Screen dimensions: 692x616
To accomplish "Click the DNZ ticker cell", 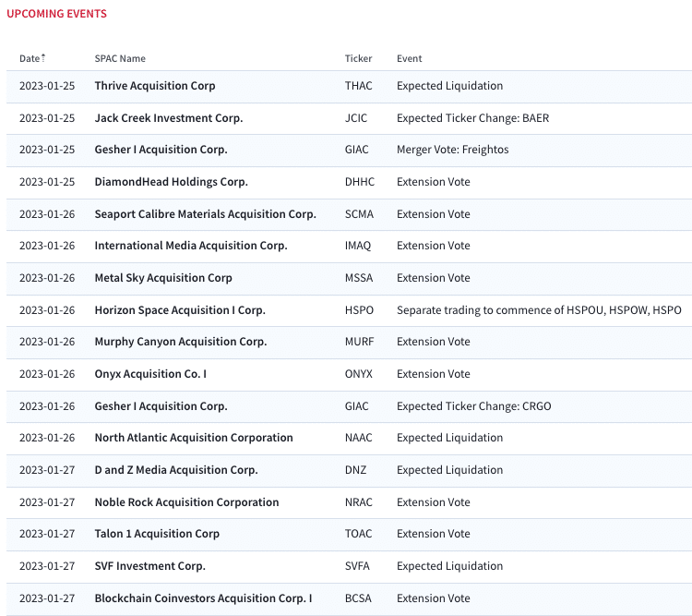I will (356, 470).
